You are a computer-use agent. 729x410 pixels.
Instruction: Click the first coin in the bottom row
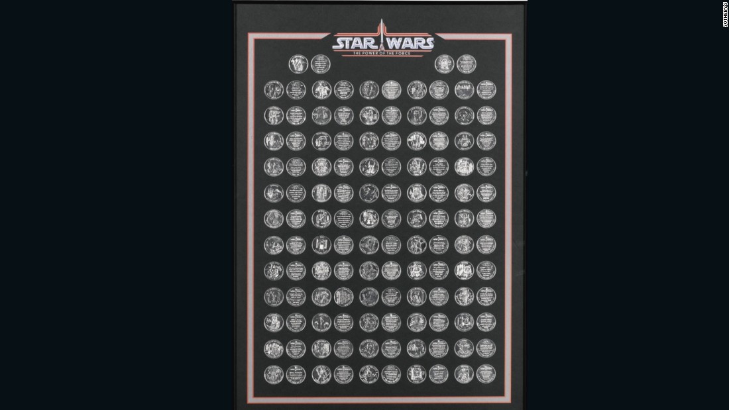pos(274,374)
